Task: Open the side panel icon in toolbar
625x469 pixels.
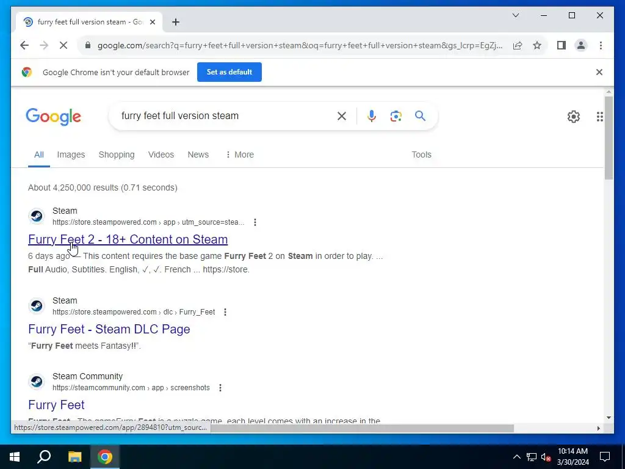Action: [x=562, y=45]
